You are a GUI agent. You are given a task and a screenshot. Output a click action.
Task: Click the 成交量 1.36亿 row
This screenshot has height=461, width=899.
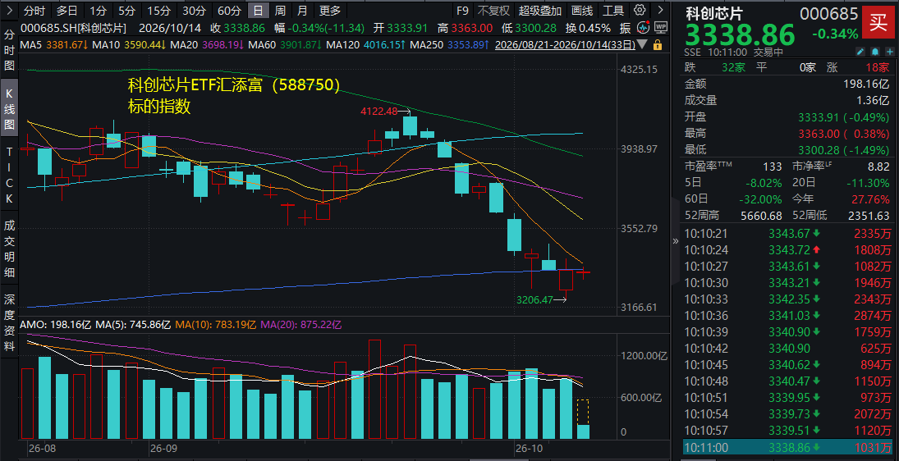[787, 100]
